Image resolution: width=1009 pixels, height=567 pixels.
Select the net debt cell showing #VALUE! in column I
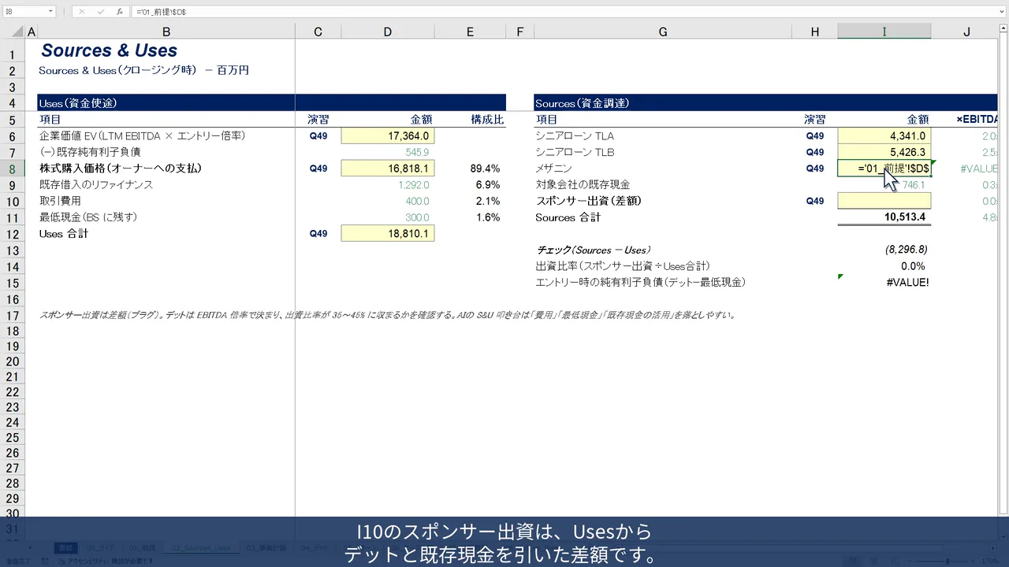tap(884, 282)
